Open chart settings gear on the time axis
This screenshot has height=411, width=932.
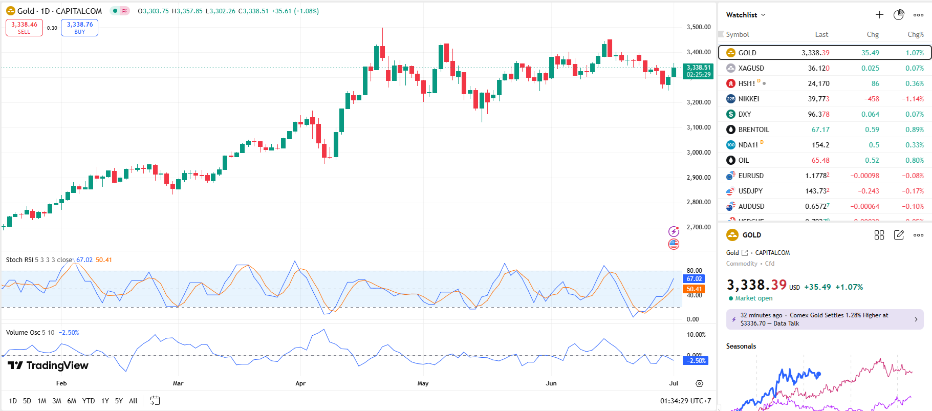click(x=699, y=383)
